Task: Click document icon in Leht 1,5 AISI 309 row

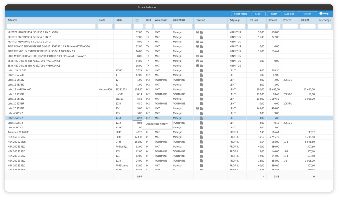Action: pos(201,70)
